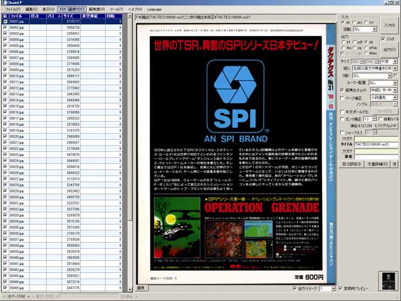This screenshot has width=401, height=301.
Task: Uncheck the 00010.jpg row checkbox
Action: 5,76
